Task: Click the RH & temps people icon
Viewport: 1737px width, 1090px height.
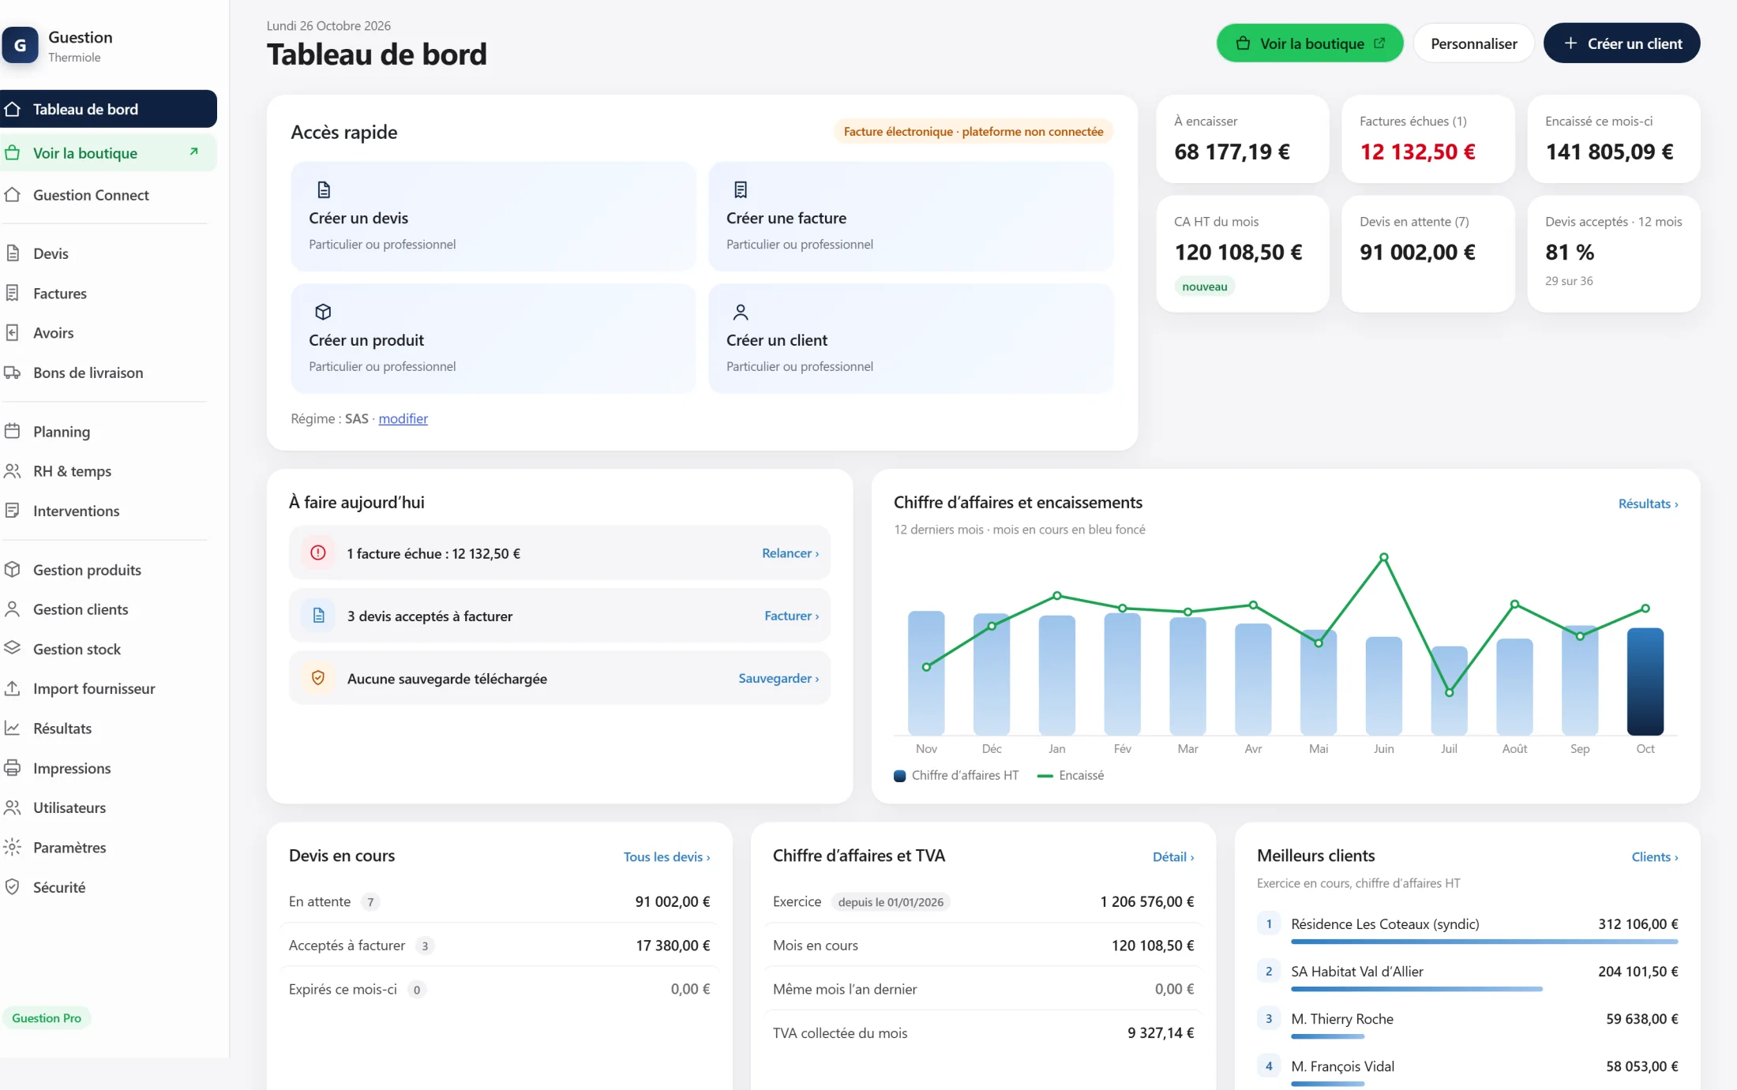Action: [x=13, y=471]
